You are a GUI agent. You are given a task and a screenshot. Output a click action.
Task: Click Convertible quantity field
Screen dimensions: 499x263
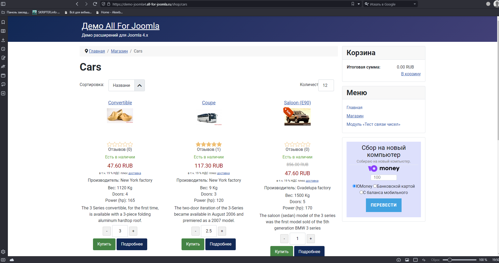[120, 231]
